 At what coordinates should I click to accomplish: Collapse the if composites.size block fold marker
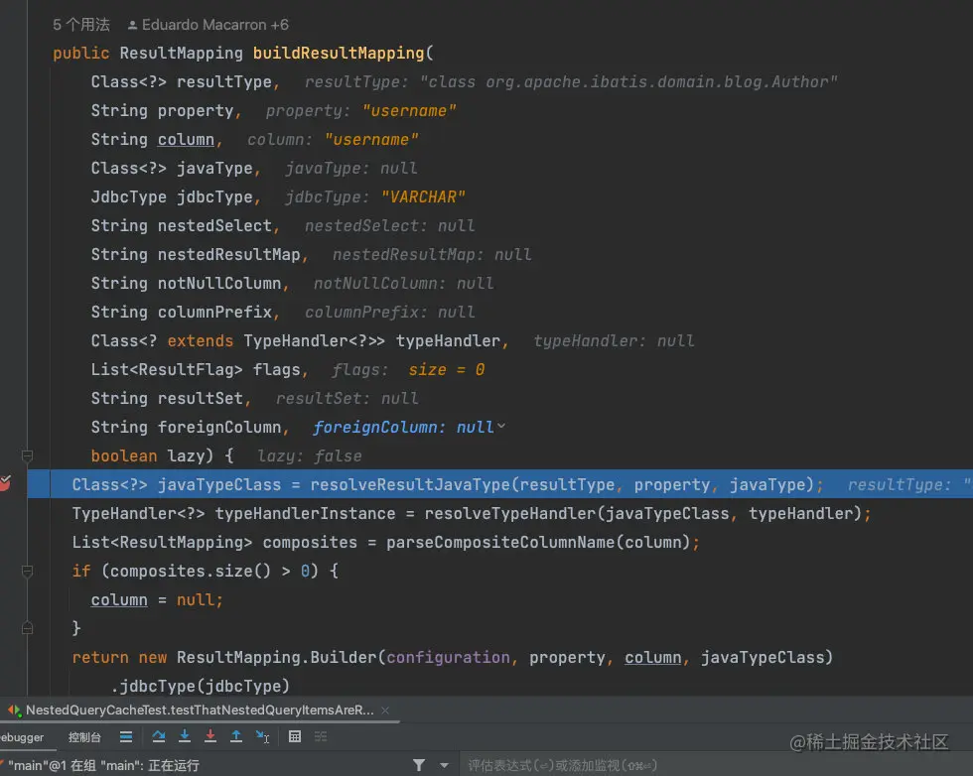27,571
